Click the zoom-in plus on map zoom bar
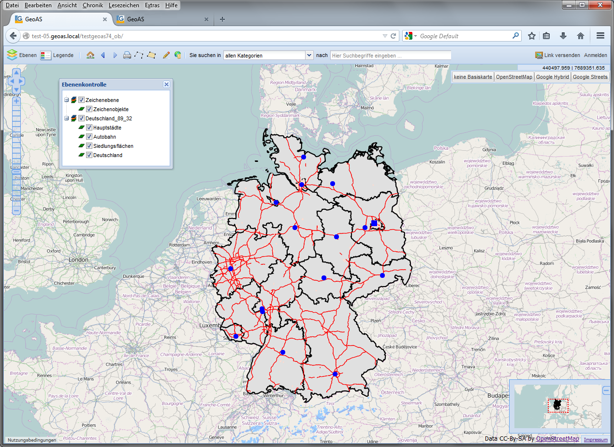 16,101
